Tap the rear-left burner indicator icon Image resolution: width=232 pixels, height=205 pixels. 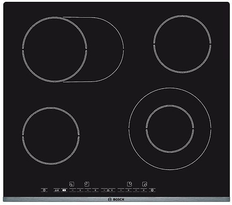(87, 183)
